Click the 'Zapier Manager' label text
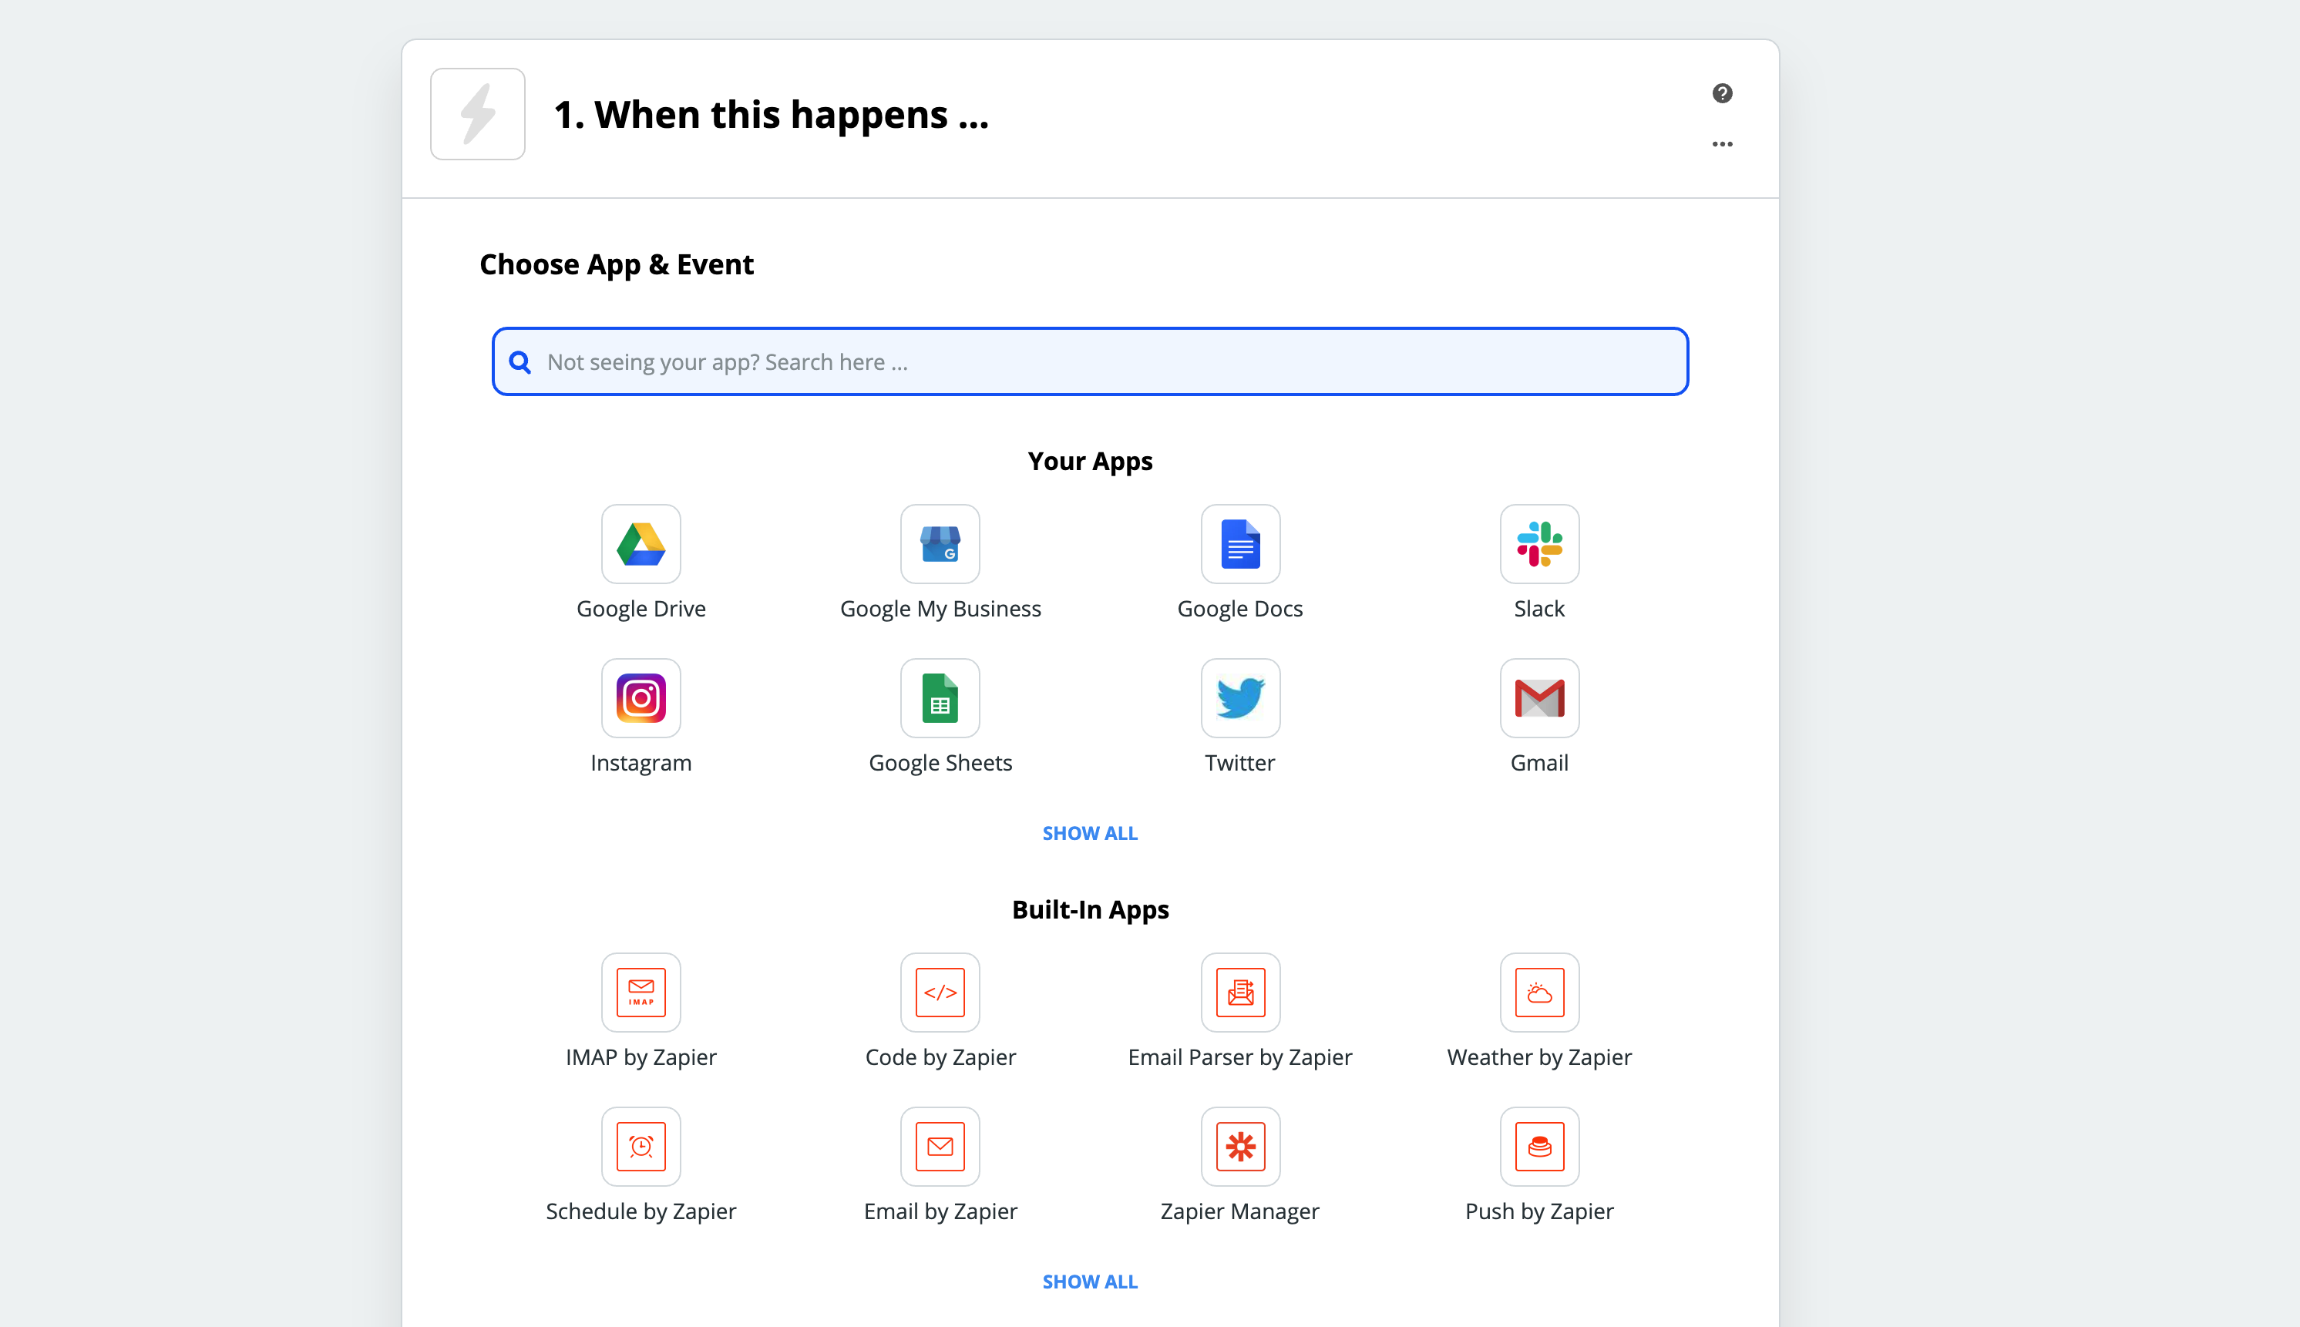Image resolution: width=2300 pixels, height=1327 pixels. (x=1239, y=1211)
